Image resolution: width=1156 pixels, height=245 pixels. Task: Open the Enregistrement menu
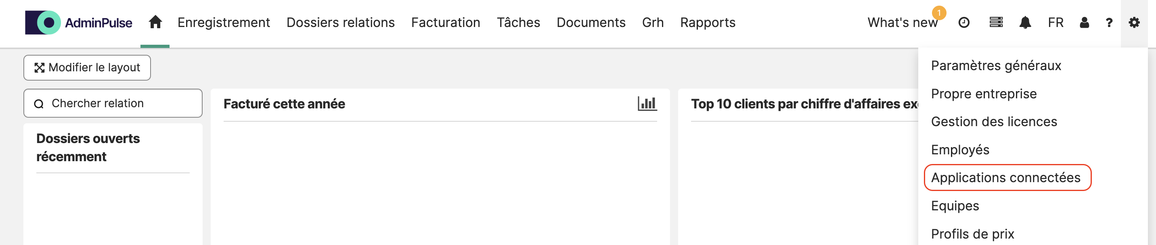pos(224,23)
